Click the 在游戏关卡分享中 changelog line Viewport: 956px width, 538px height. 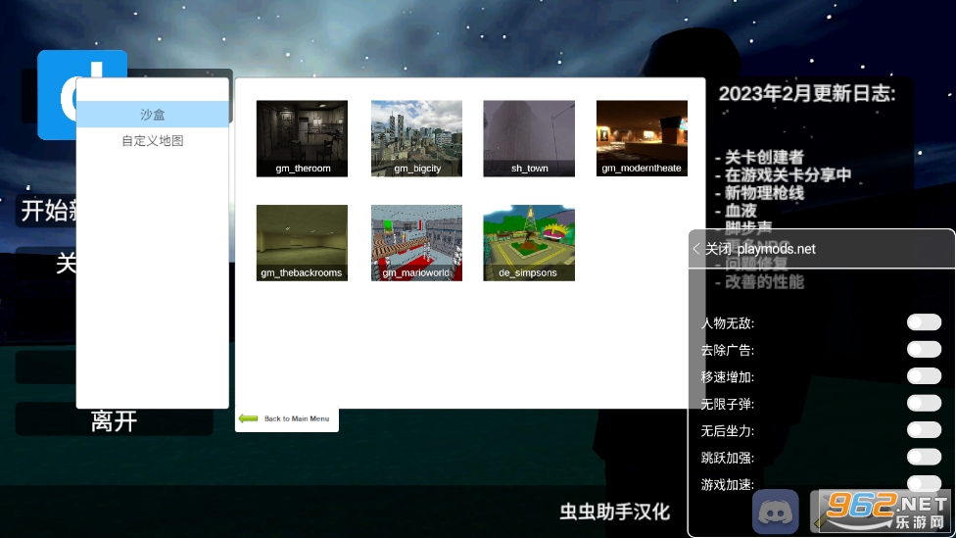[x=783, y=175]
